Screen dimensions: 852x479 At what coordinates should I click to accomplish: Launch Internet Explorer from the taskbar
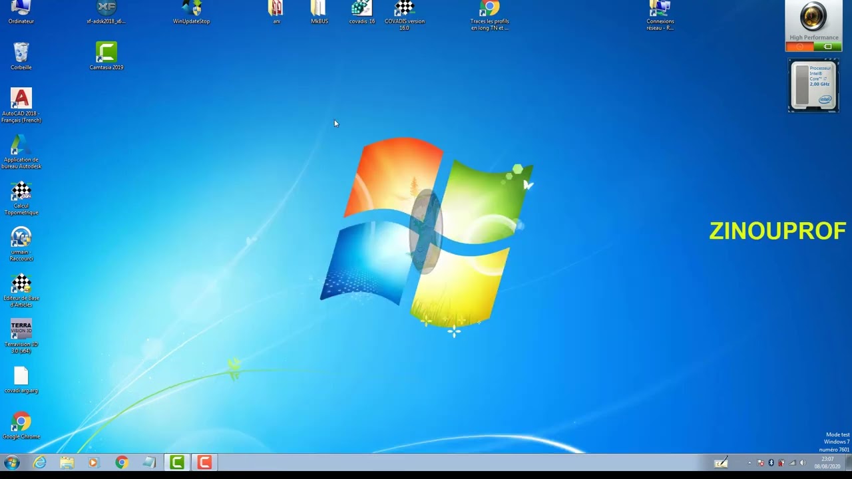pos(40,462)
